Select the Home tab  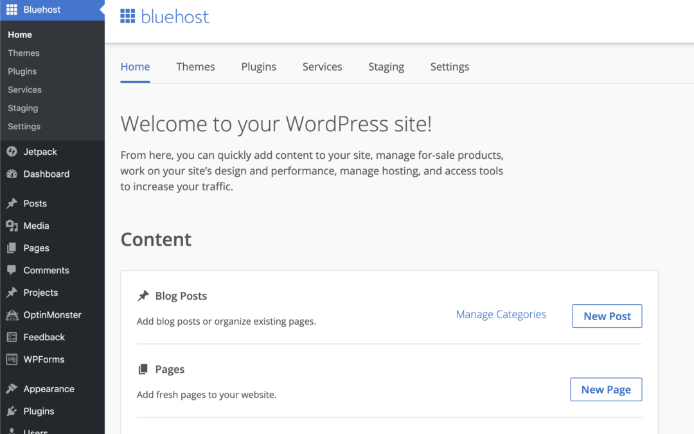pos(135,66)
